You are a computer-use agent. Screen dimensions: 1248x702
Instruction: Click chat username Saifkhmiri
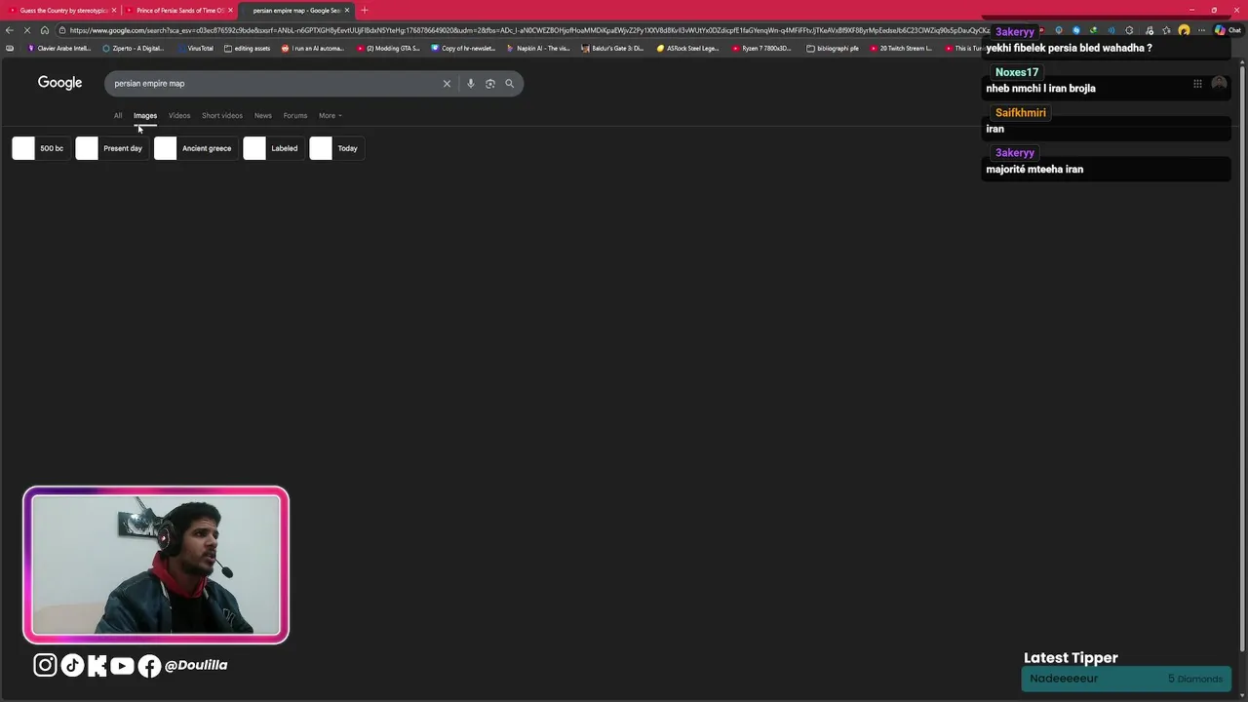(x=1021, y=112)
